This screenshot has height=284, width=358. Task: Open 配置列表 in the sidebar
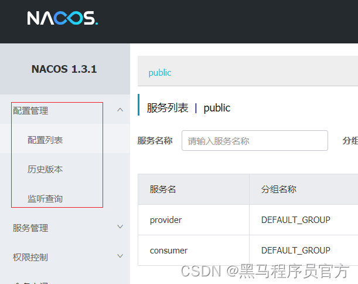tap(45, 140)
